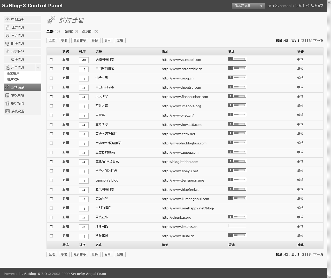Select 添加用户 submenu item
The image size is (331, 278).
(x=13, y=73)
